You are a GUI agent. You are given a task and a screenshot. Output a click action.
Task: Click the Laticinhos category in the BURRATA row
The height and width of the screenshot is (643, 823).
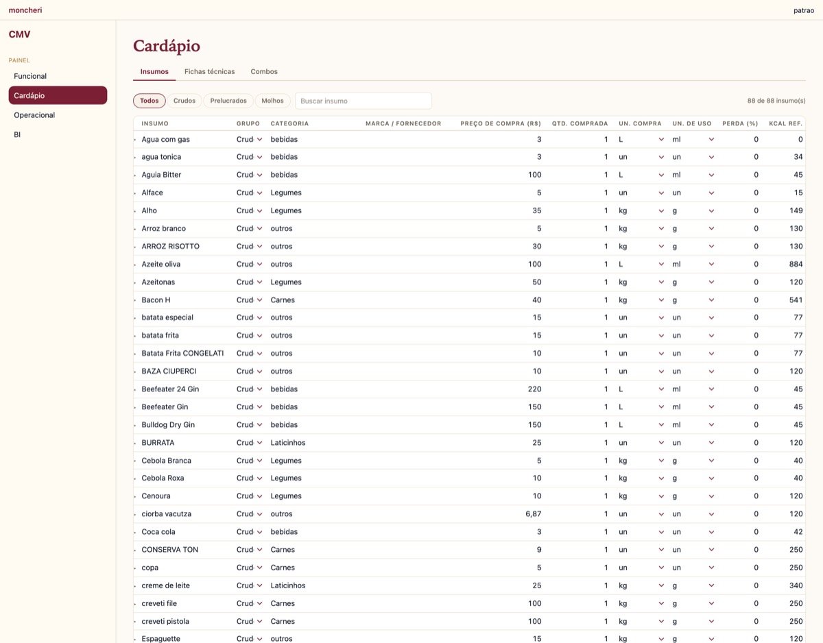point(288,443)
